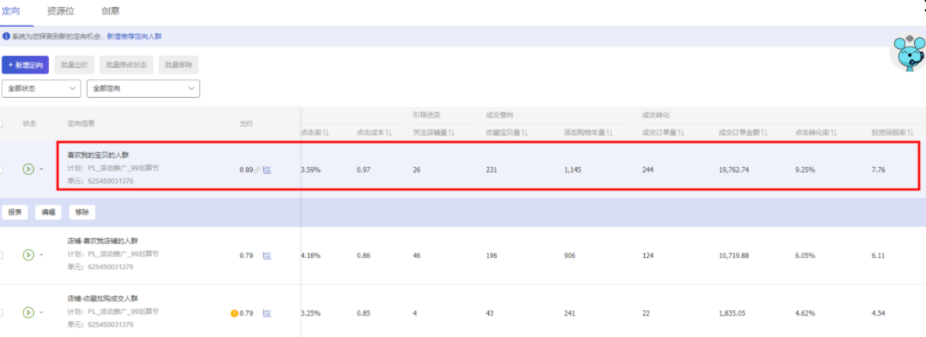Click orange warning icon in 店铺-收藏加购成交人群 row

click(x=234, y=313)
